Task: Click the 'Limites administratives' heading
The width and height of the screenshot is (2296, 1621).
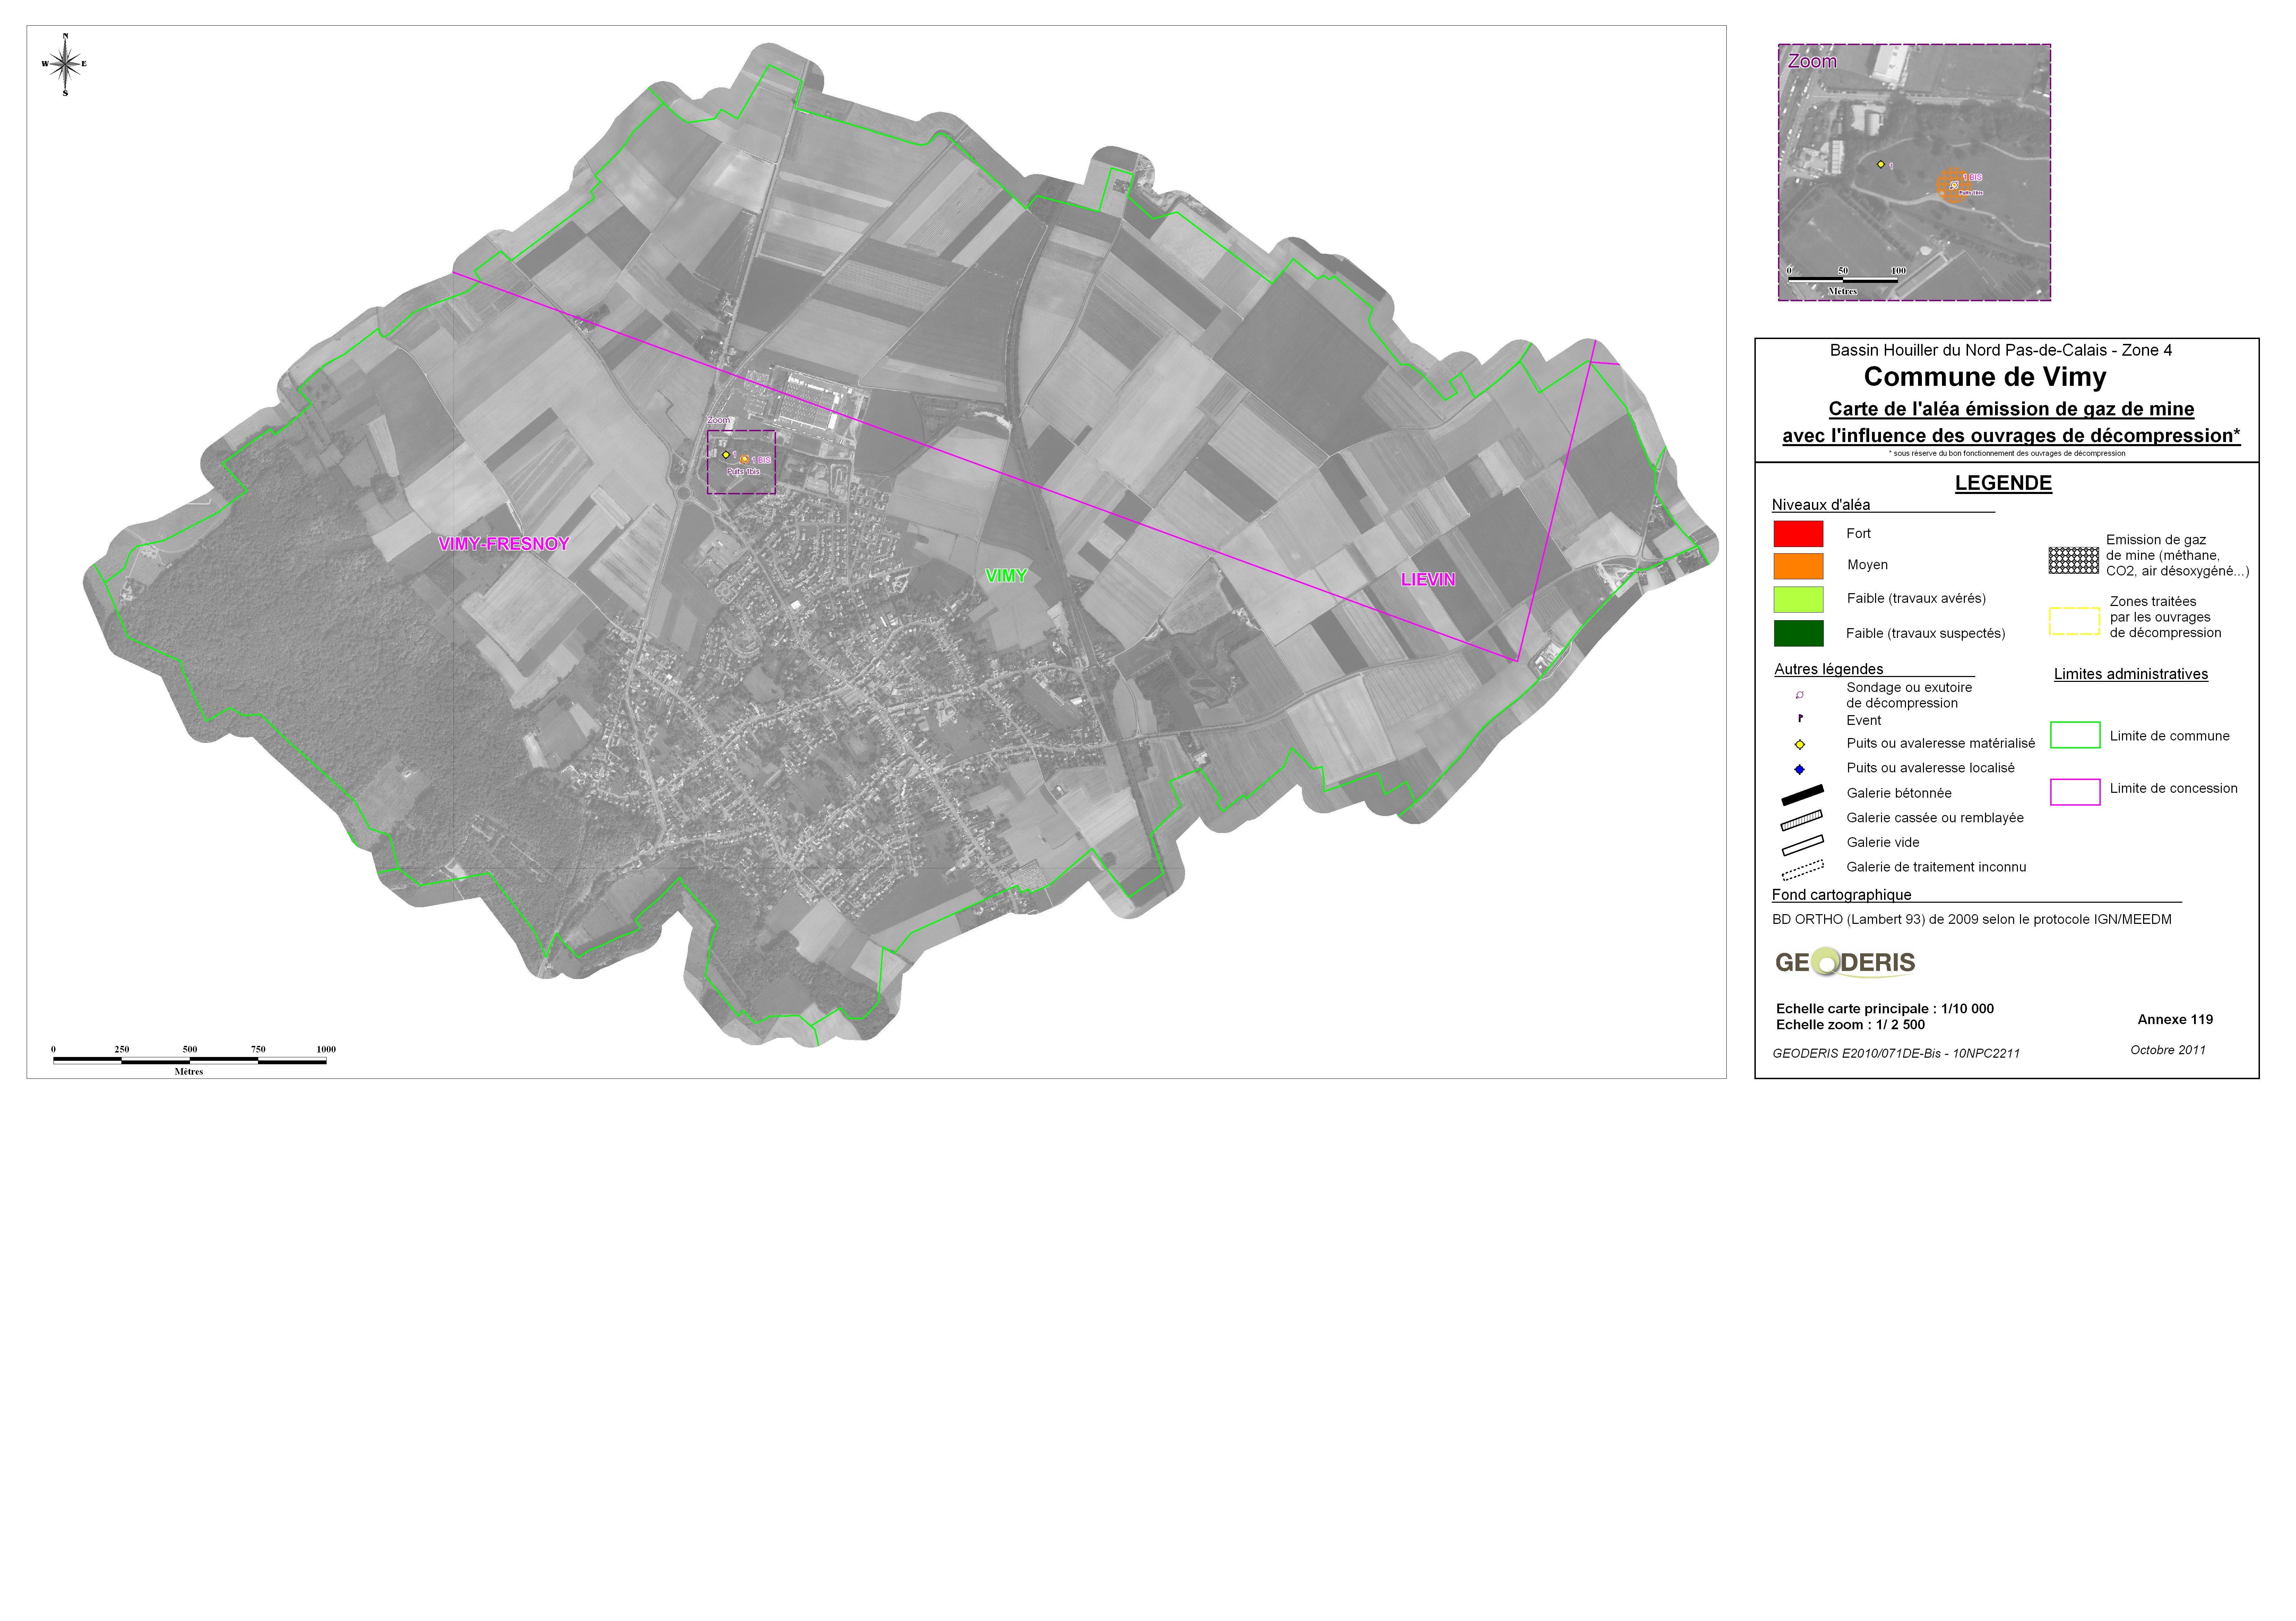Action: (2131, 674)
